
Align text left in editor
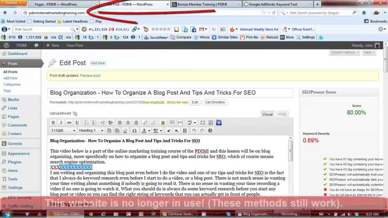point(120,123)
